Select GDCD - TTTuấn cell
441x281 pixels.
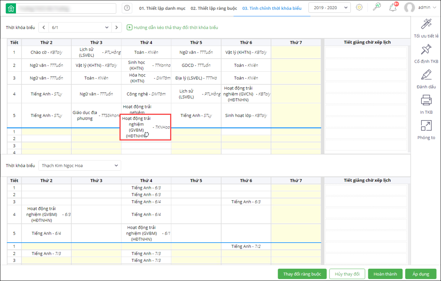[196, 65]
